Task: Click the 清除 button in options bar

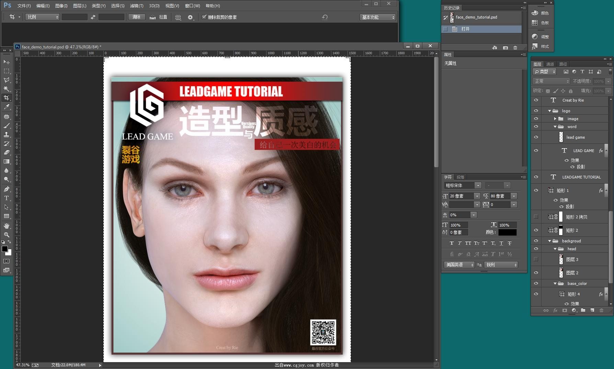Action: click(136, 17)
